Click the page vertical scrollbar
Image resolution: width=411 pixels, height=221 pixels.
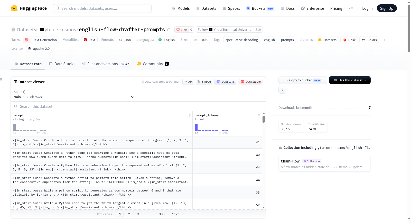tap(409, 28)
